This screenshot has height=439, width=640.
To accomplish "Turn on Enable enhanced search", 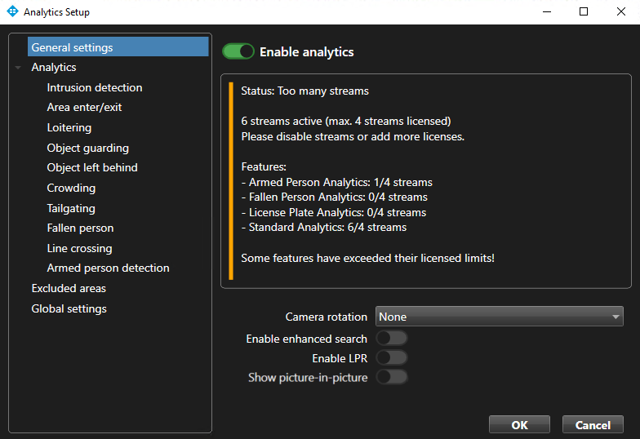I will [x=391, y=339].
